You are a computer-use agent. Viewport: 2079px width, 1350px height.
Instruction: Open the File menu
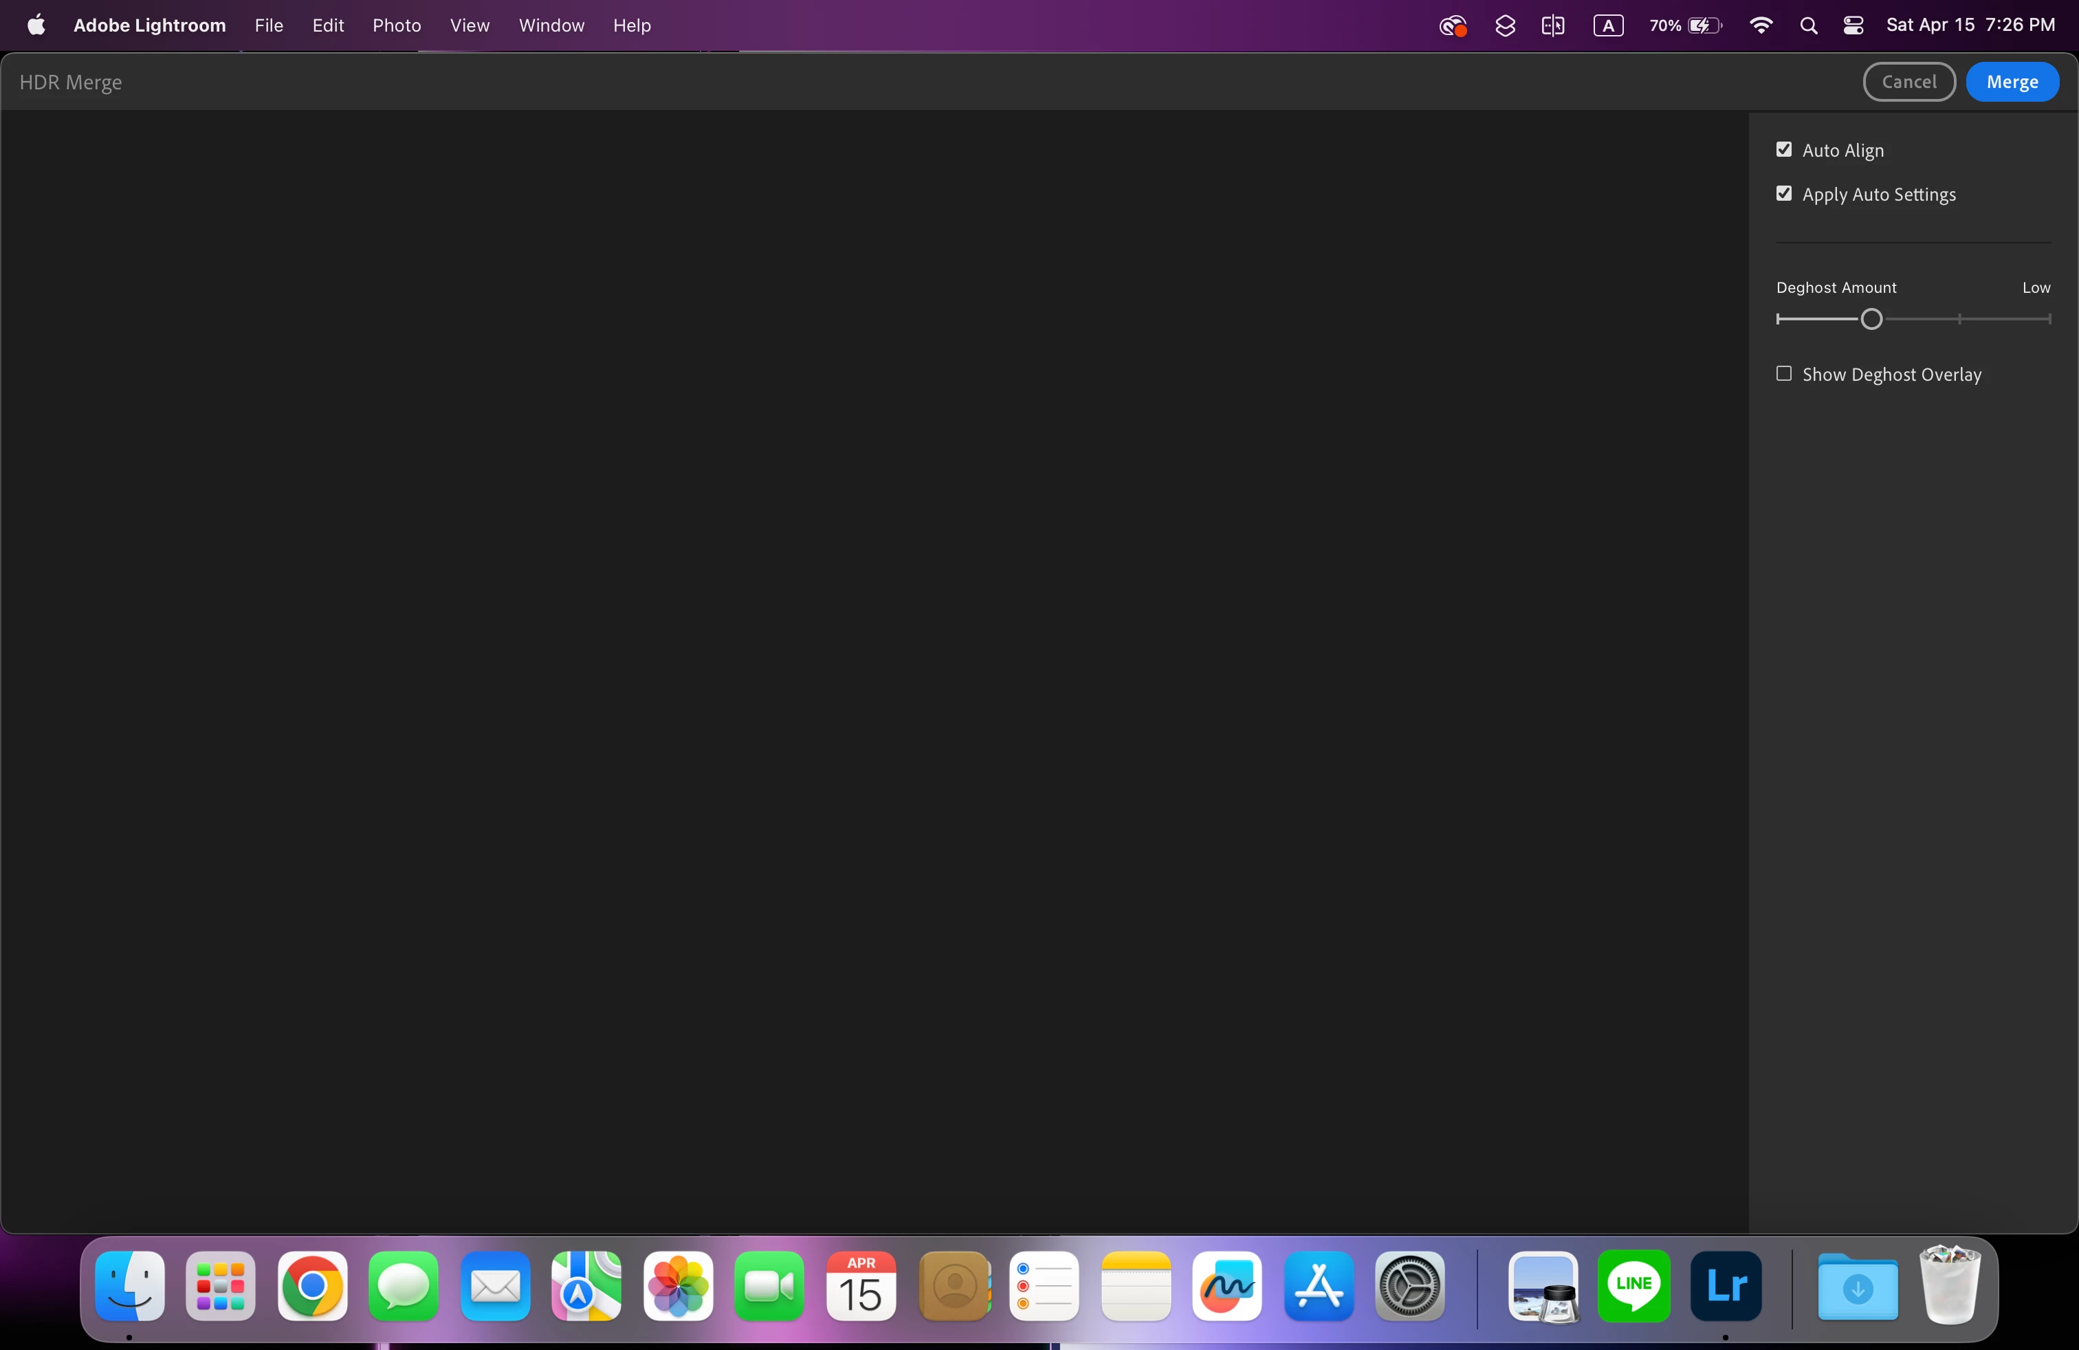268,26
